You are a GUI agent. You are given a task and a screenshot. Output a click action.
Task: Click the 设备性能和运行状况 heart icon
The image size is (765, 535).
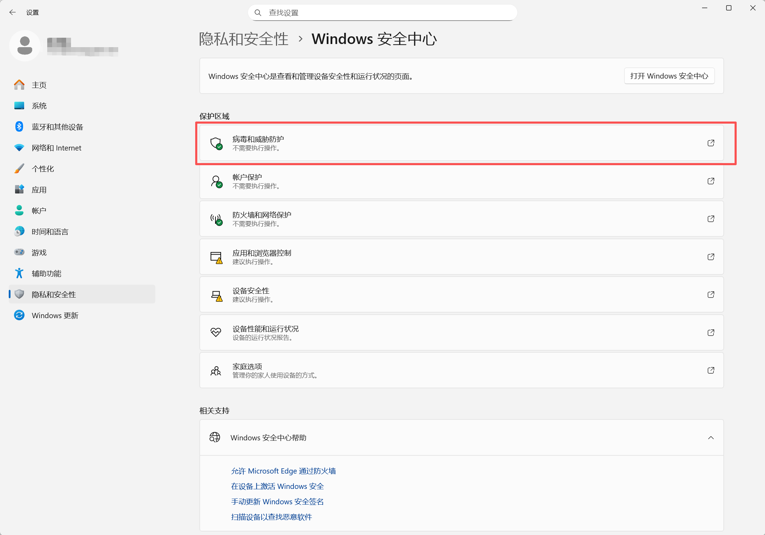pyautogui.click(x=216, y=332)
